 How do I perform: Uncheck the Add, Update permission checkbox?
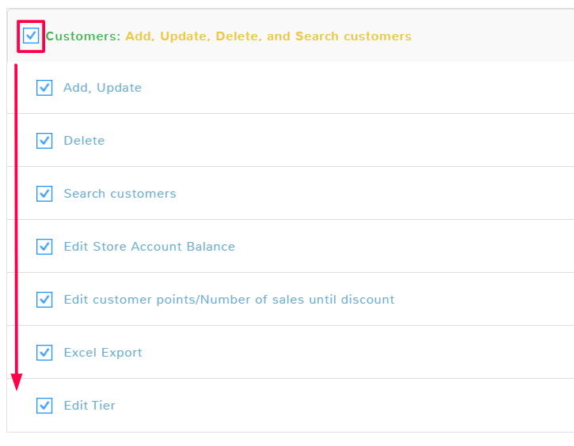click(x=44, y=88)
